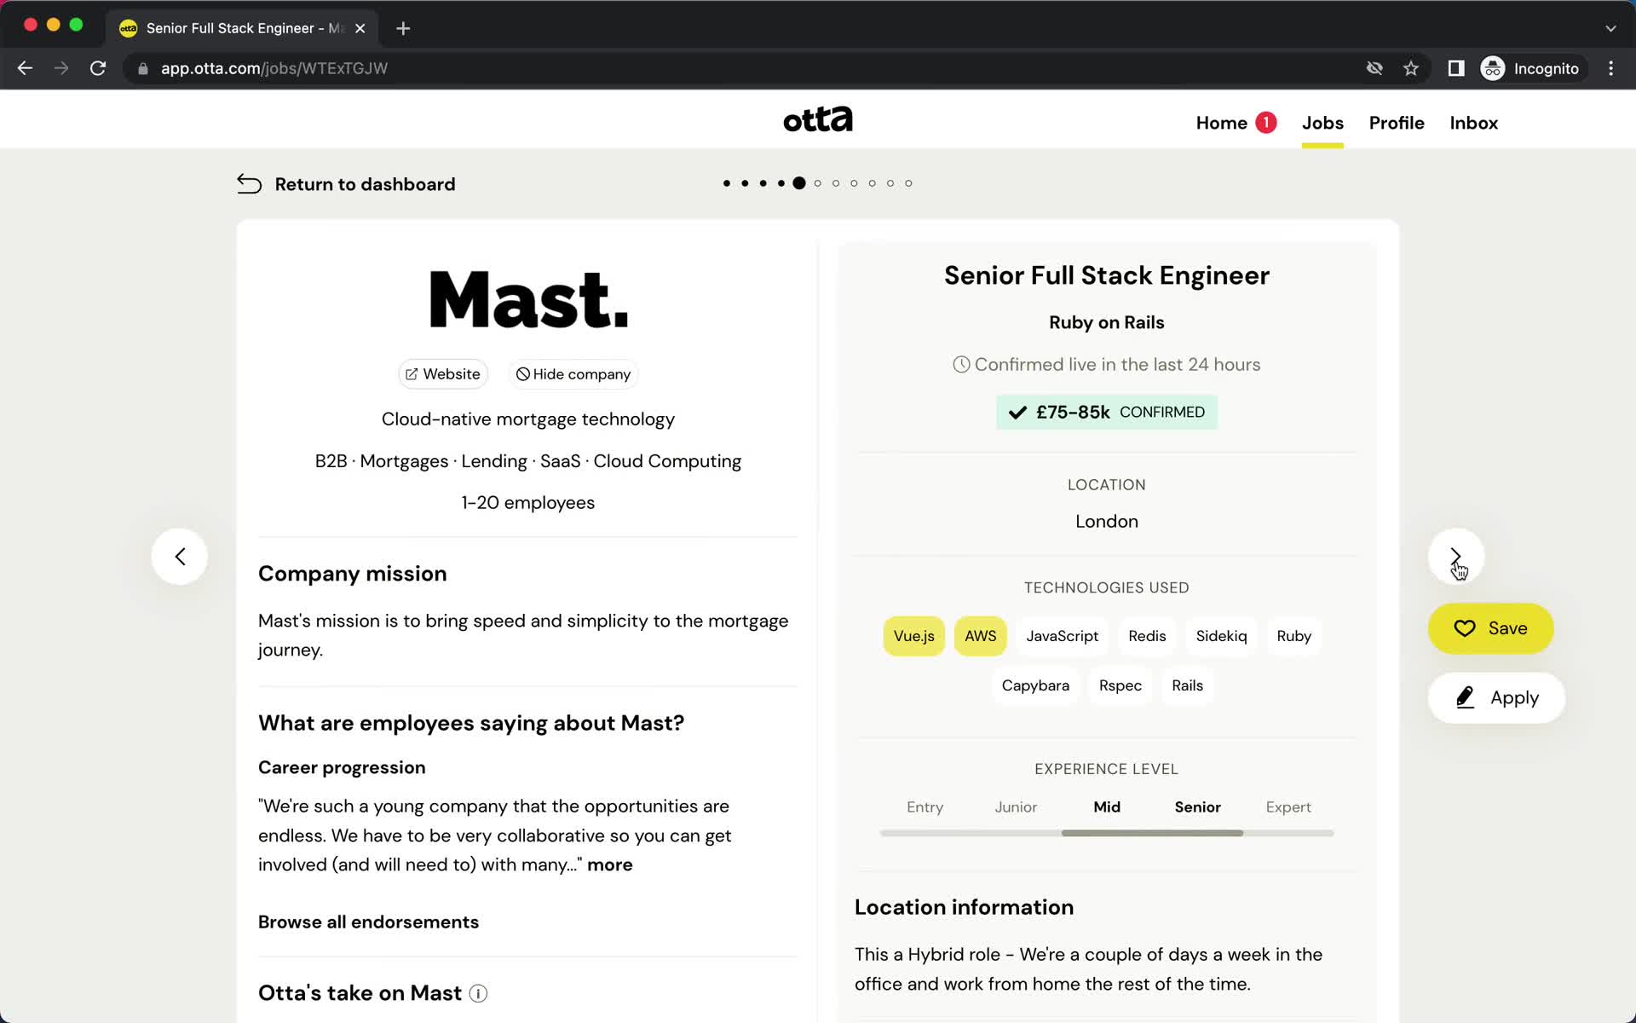Screen dimensions: 1636x1023
Task: Go to the previous job with the left arrow
Action: [x=180, y=557]
